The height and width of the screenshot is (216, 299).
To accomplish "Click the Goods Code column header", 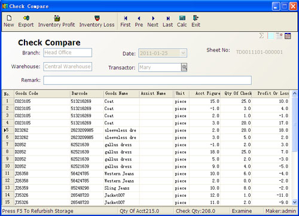I will click(x=42, y=93).
